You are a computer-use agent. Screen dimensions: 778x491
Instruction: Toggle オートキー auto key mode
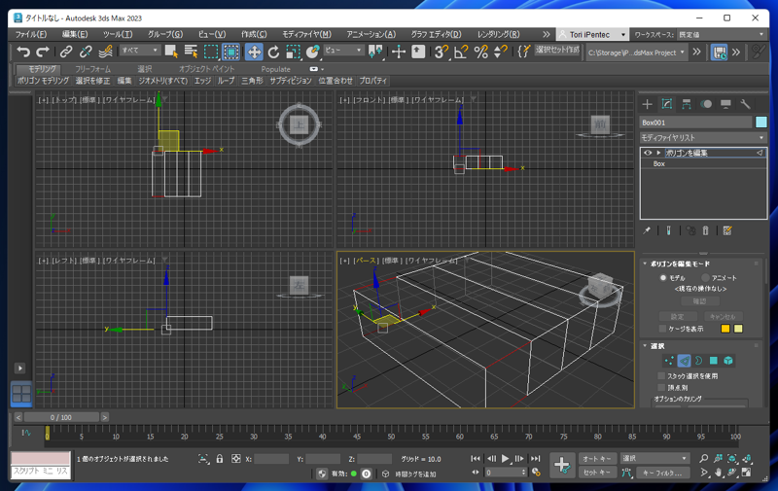point(597,459)
